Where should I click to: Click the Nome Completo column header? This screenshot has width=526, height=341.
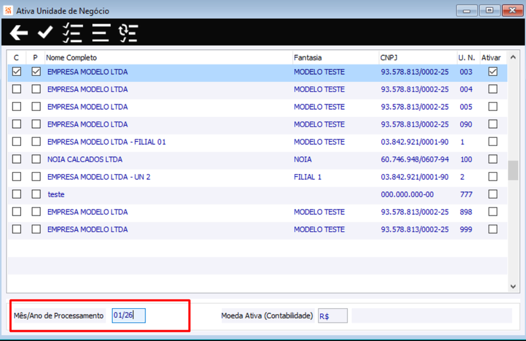(x=169, y=58)
